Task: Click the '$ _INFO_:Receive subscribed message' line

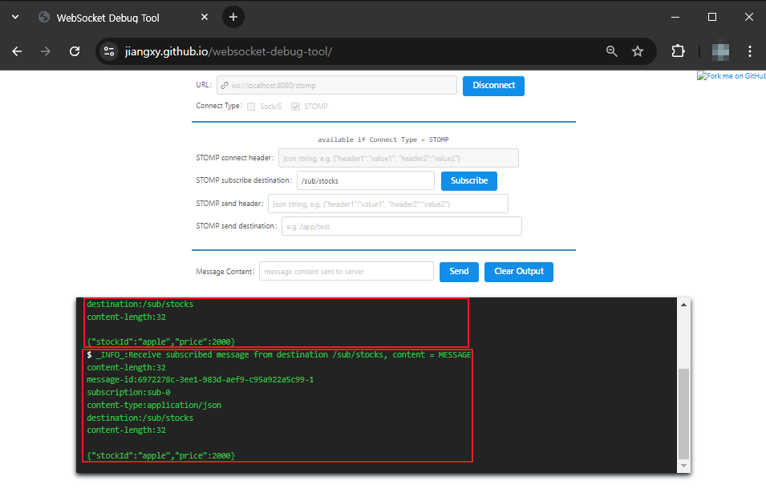Action: pyautogui.click(x=279, y=355)
